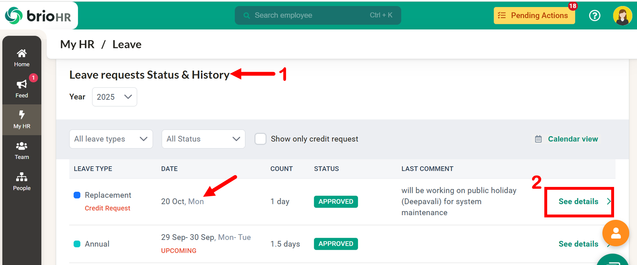Open the All leave types dropdown
637x265 pixels.
(111, 139)
